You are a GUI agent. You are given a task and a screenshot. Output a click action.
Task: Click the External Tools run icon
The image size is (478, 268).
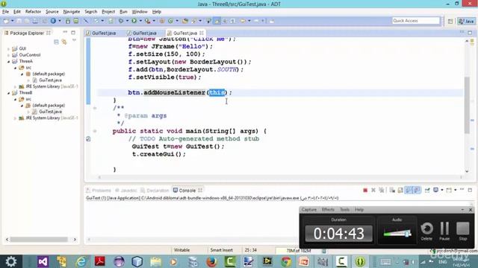[x=148, y=21]
